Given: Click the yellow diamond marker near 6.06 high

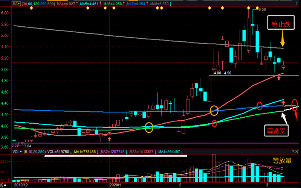Looking at the screenshot, I should 257,8.
